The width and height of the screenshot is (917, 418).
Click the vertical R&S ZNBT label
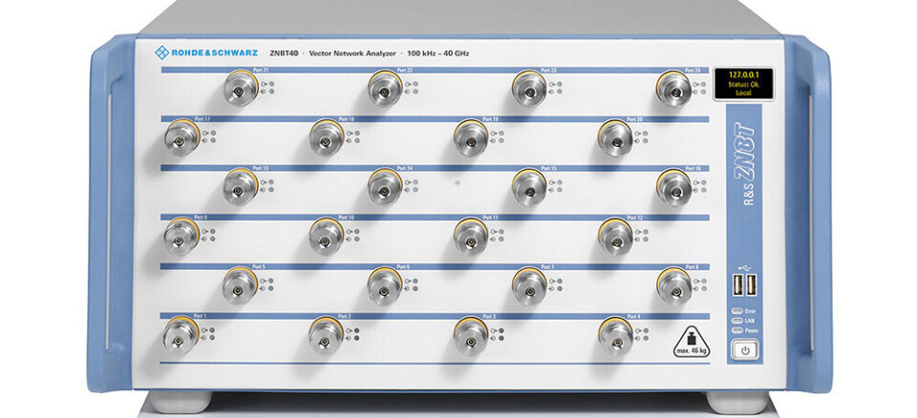(x=744, y=163)
